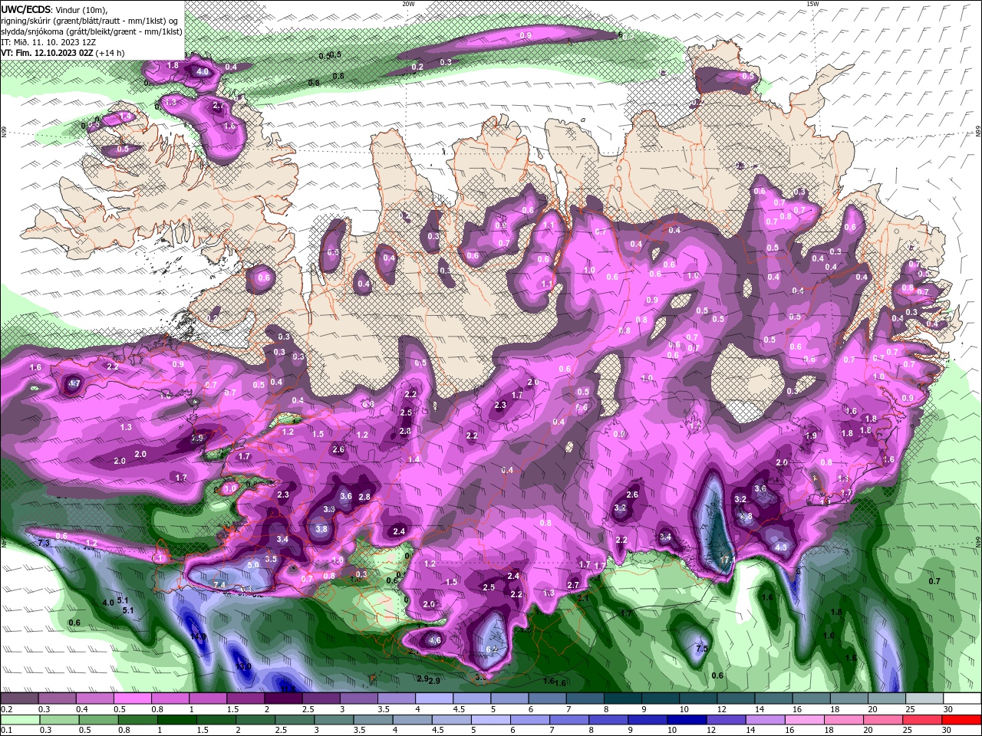
Task: Click the "20W" longitude label
Action: click(408, 4)
